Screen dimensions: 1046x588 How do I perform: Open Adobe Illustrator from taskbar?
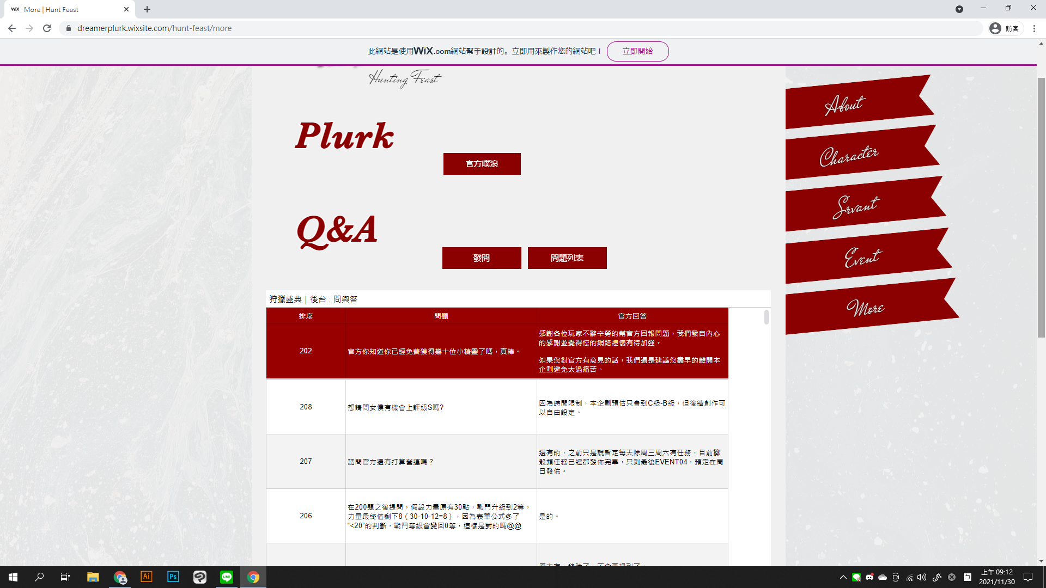[146, 577]
